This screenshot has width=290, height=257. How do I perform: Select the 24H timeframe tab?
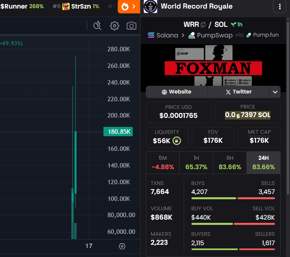click(264, 163)
